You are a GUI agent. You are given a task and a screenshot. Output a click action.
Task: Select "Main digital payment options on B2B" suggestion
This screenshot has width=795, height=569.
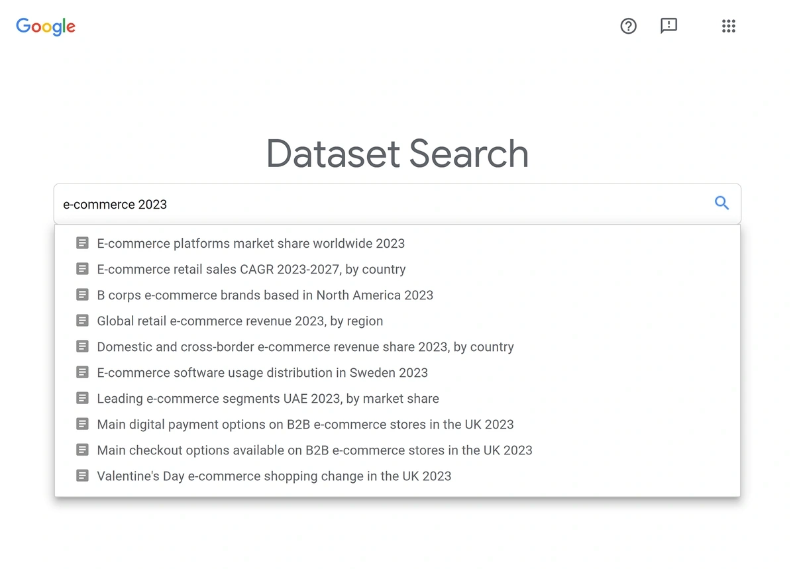click(397, 424)
